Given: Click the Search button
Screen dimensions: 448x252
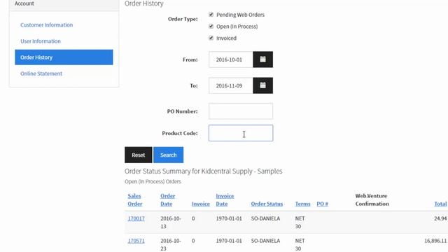Looking at the screenshot, I should coord(168,155).
